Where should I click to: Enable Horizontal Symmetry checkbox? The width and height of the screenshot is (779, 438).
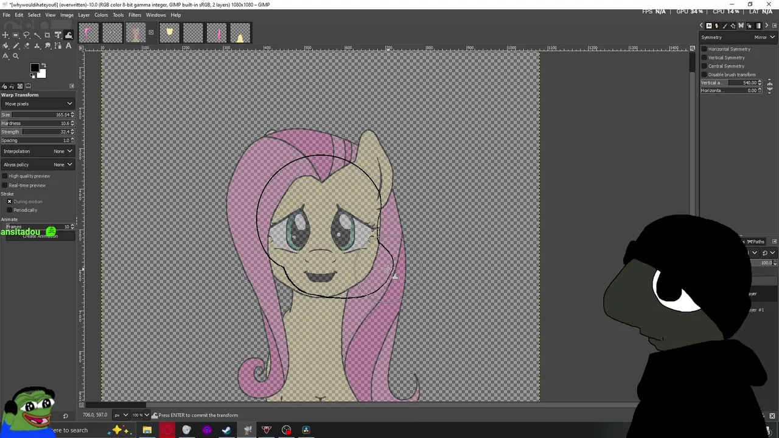pyautogui.click(x=704, y=49)
